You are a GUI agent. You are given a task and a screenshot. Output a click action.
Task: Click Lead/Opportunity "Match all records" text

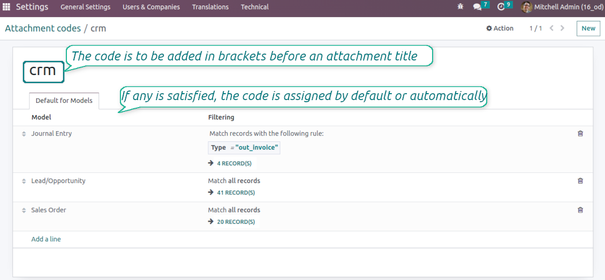click(234, 180)
